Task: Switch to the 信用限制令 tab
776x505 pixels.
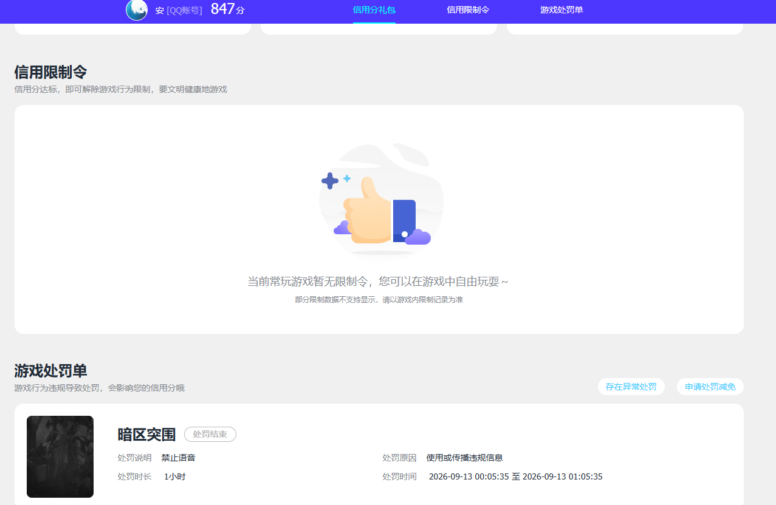Action: 468,10
